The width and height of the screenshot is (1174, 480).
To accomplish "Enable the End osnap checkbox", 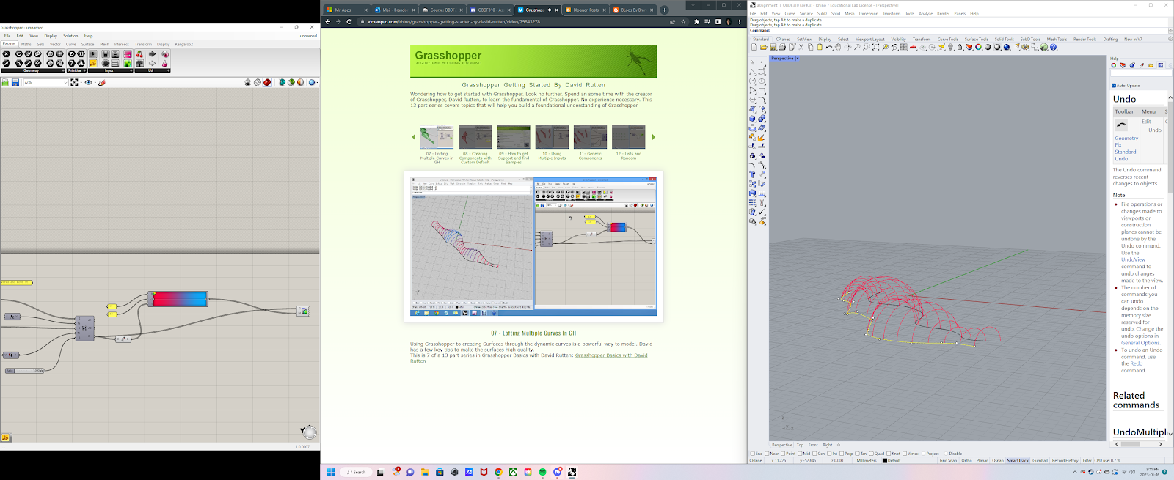I will click(752, 454).
